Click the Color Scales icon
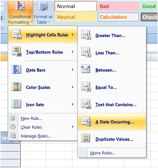 (x=16, y=87)
